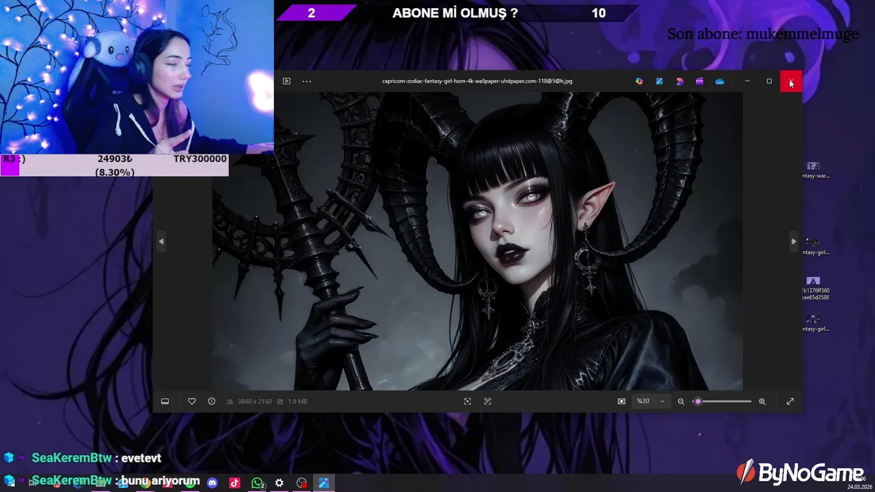Viewport: 875px width, 492px height.
Task: Open the %30 zoom level dropdown
Action: [x=650, y=401]
